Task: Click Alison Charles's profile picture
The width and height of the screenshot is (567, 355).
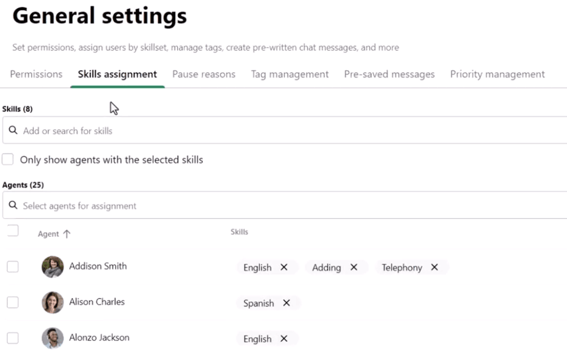Action: (52, 302)
